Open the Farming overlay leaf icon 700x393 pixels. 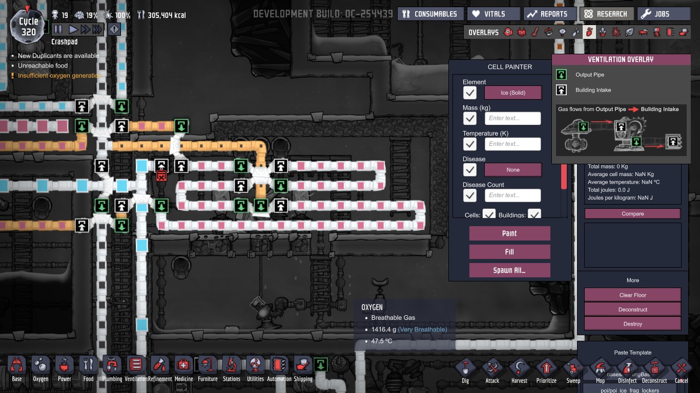(x=630, y=32)
